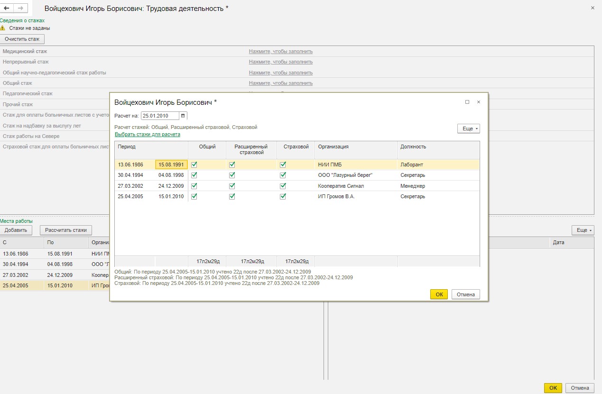Click the main form's Отмена button at bottom

click(580, 388)
